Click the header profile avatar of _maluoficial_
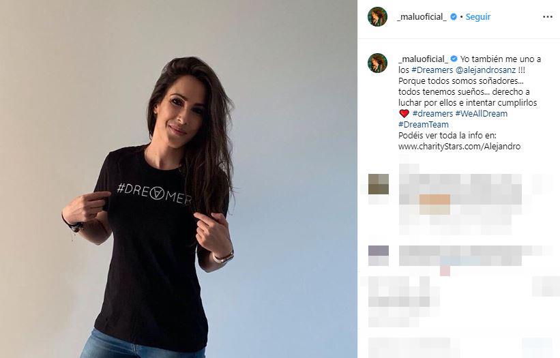The image size is (560, 358). (377, 16)
